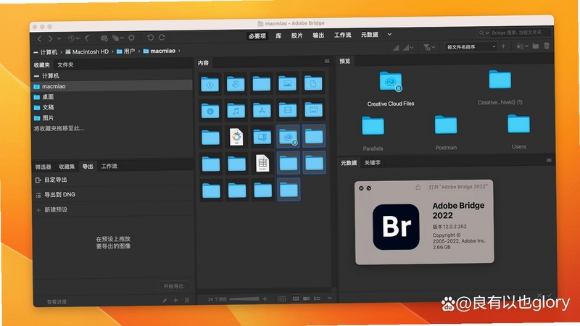Image resolution: width=580 pixels, height=326 pixels.
Task: Click 查看进度 at the panel bottom
Action: [x=57, y=302]
